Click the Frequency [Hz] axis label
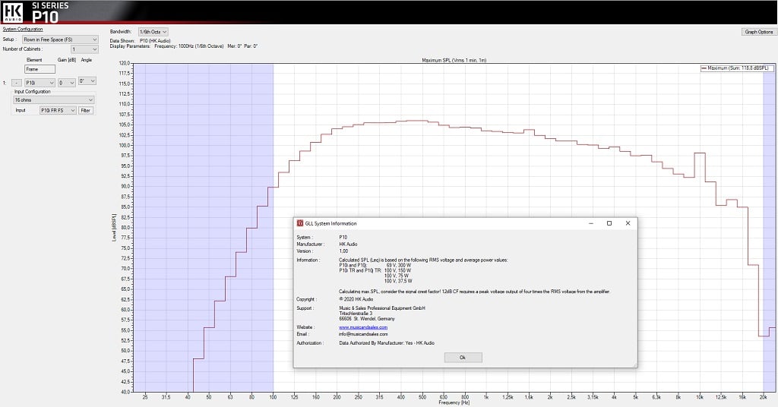 [x=454, y=402]
